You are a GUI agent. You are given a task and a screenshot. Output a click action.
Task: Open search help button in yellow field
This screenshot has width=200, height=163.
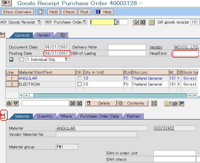point(117,22)
